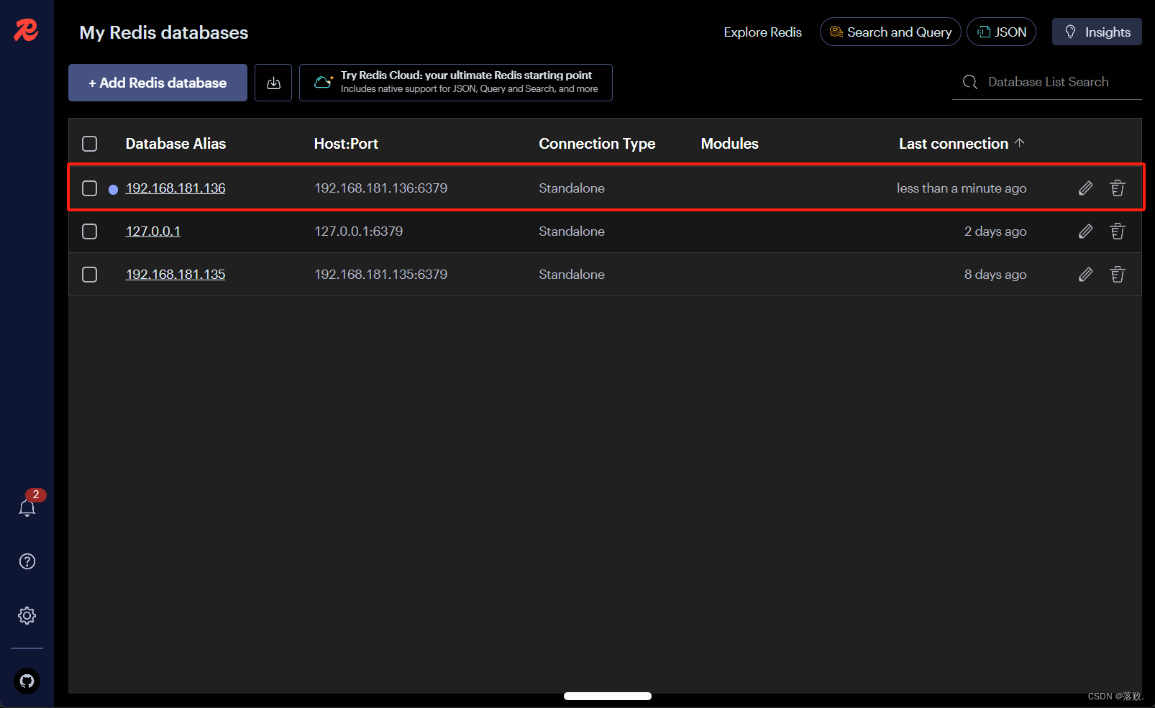1155x708 pixels.
Task: Click '2 days ago' connection time
Action: click(995, 231)
